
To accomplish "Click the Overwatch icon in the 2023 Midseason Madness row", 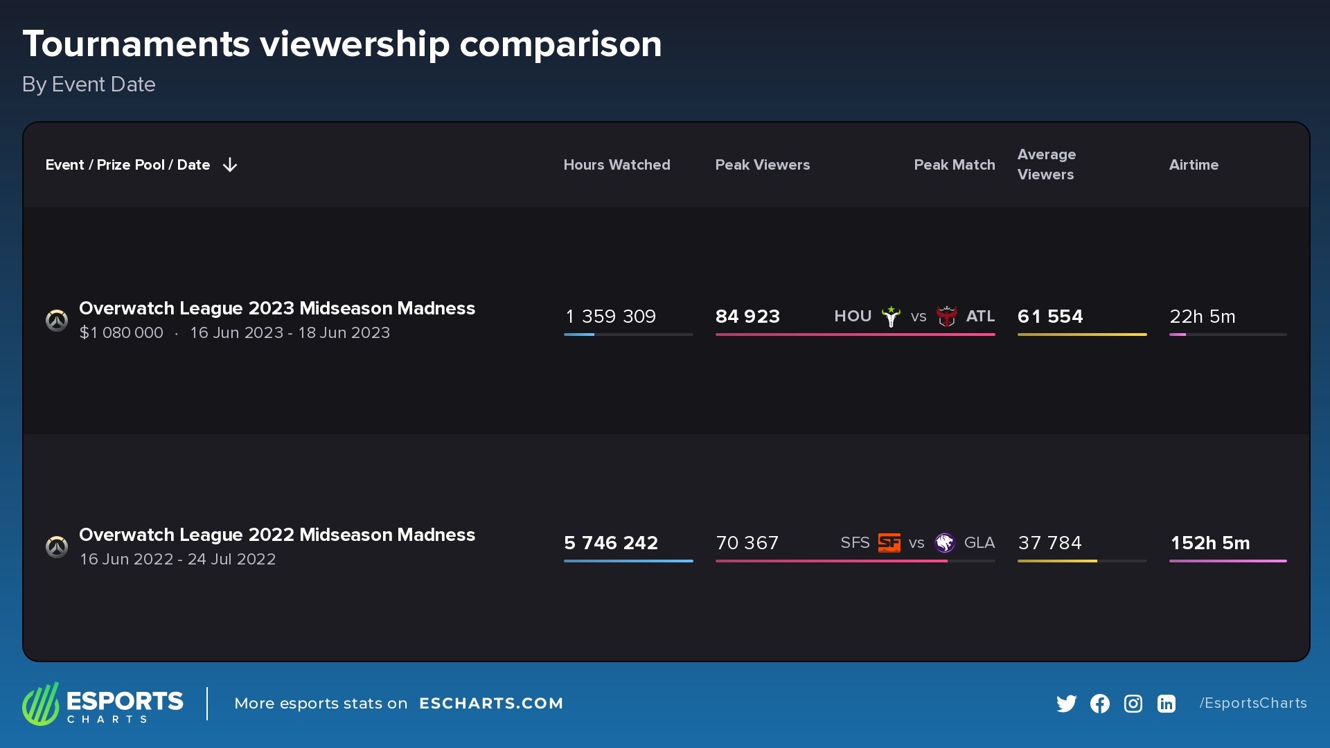I will tap(57, 320).
